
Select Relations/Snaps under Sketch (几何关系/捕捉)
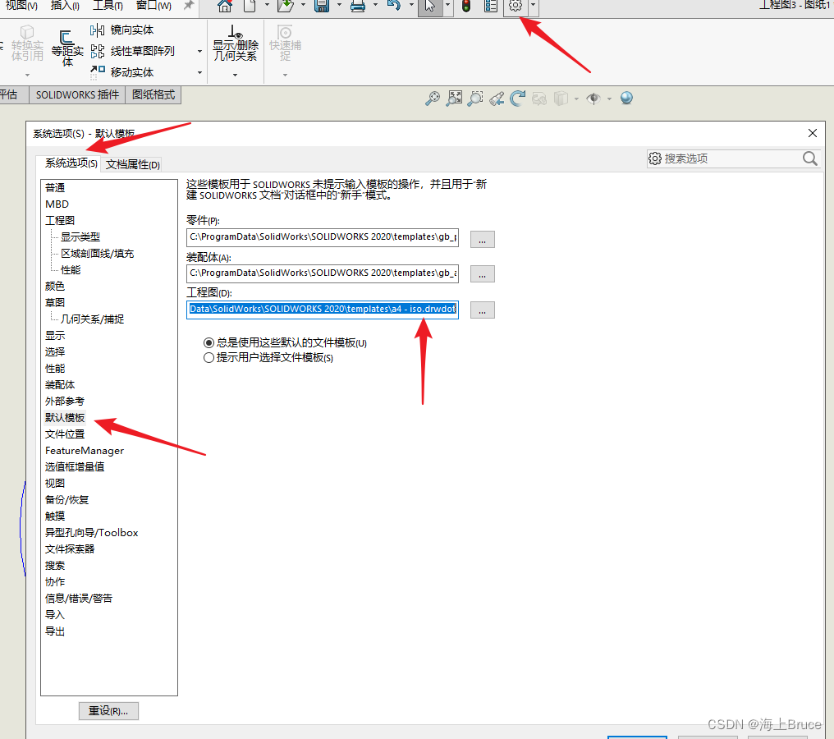pos(92,319)
